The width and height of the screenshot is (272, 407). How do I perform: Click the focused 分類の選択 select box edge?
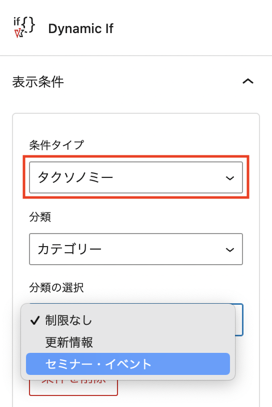(239, 320)
